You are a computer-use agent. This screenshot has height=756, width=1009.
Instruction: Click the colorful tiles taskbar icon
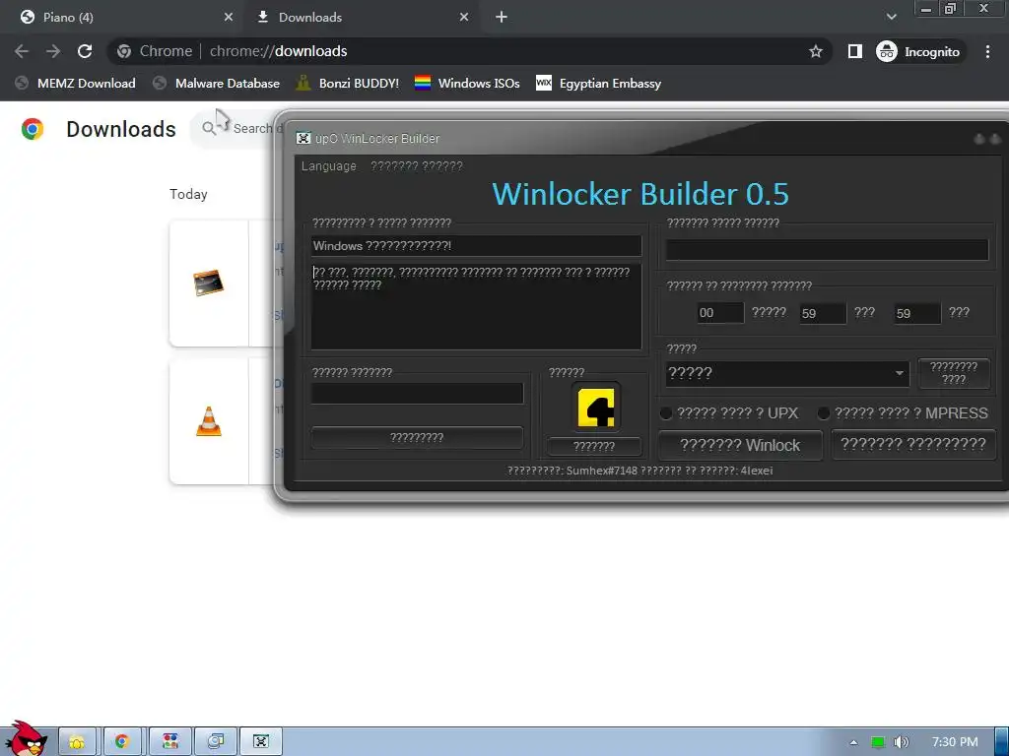pos(170,742)
